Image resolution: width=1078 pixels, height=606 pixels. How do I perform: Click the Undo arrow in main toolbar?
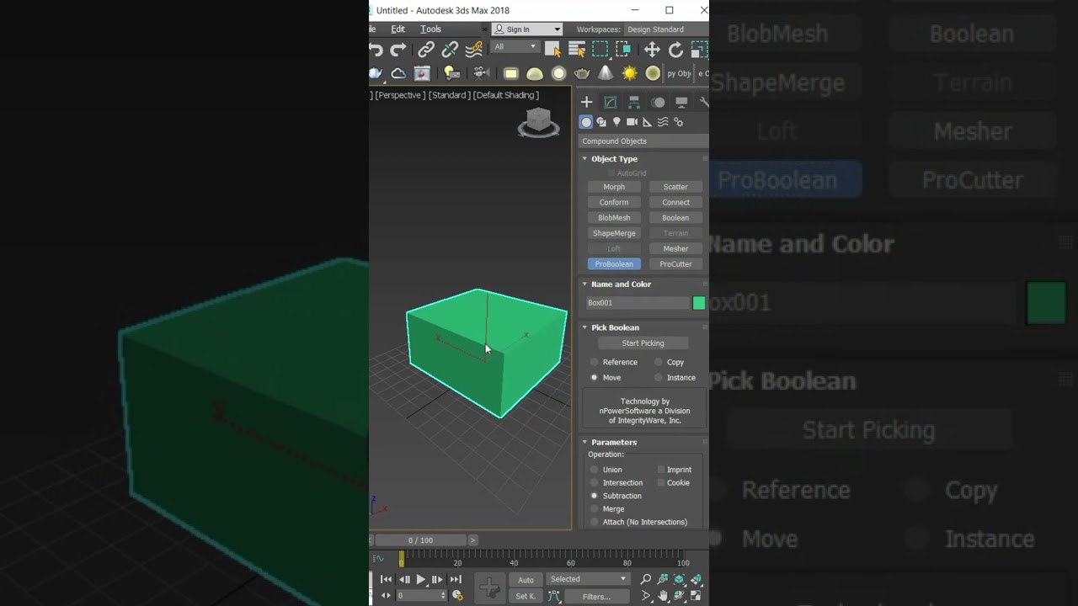pos(376,50)
